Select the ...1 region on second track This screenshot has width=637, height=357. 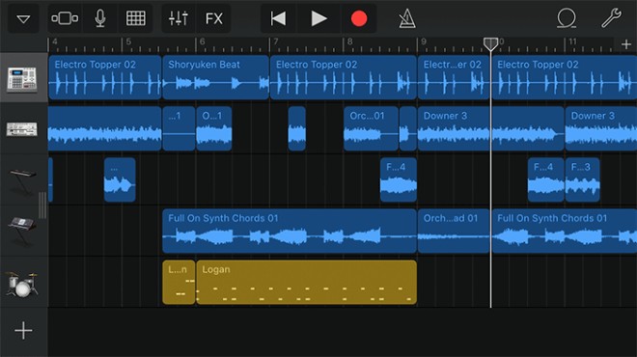pyautogui.click(x=179, y=128)
